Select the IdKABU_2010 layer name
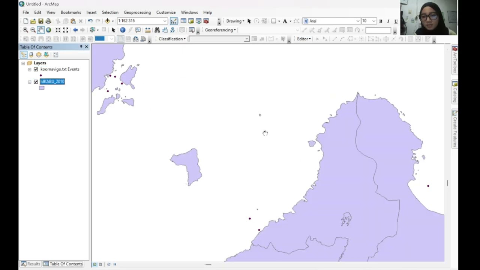 tap(52, 82)
